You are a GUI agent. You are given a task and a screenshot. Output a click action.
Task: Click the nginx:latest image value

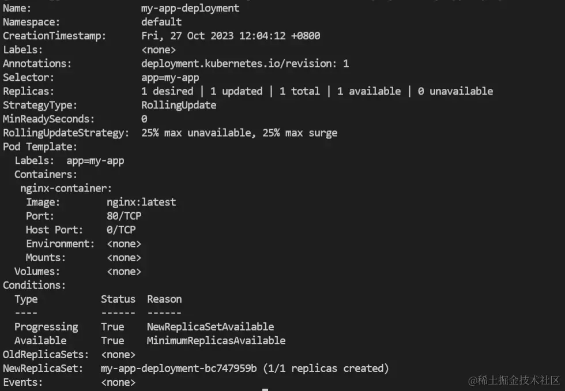(x=141, y=202)
